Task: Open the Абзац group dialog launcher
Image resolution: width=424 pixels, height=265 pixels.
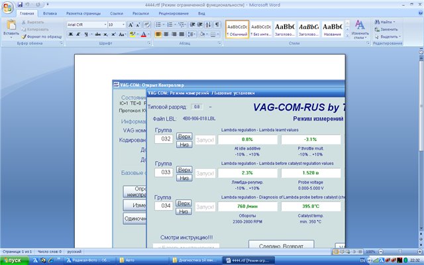Action: pos(219,43)
